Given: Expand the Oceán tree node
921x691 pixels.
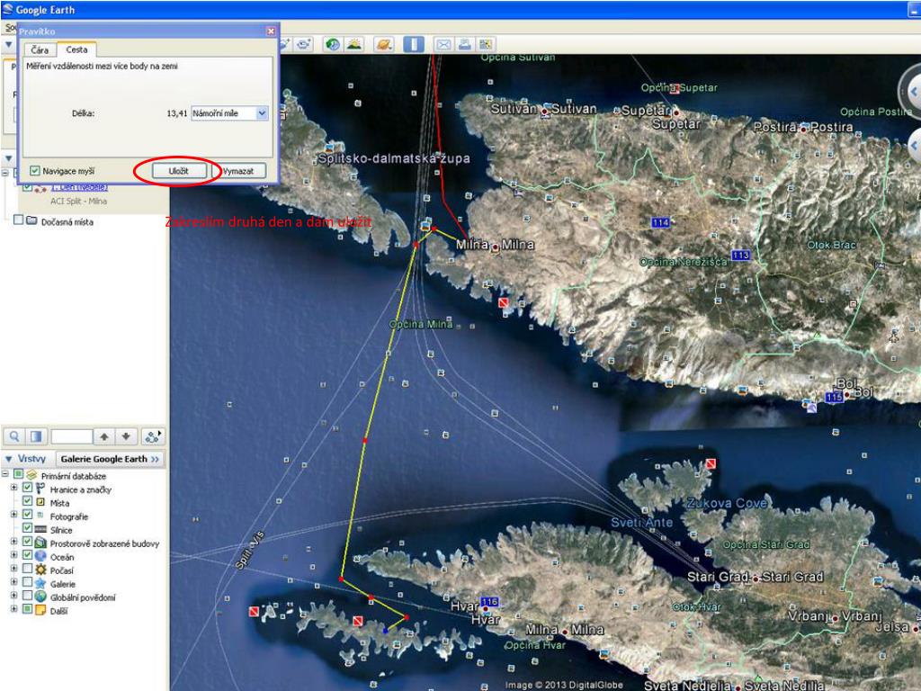Looking at the screenshot, I should [14, 555].
